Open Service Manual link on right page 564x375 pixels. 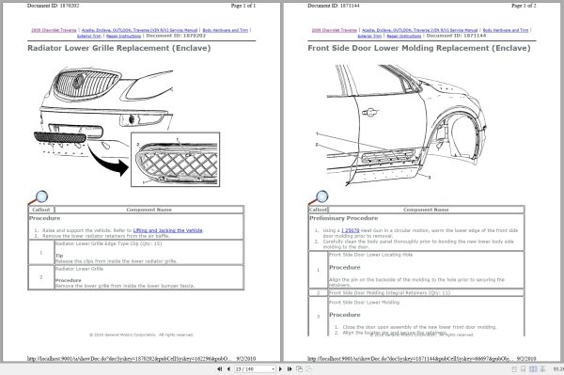pyautogui.click(x=420, y=30)
